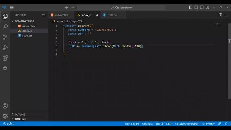Click the text 'getOTP' on line 1
The width and height of the screenshot is (231, 130).
pos(83,26)
